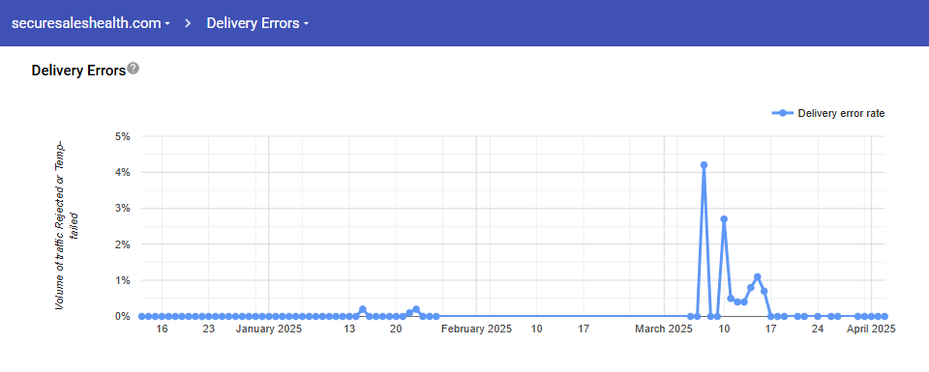The image size is (929, 372).
Task: Click the last data point on the chart's right edge
Action: pyautogui.click(x=884, y=316)
